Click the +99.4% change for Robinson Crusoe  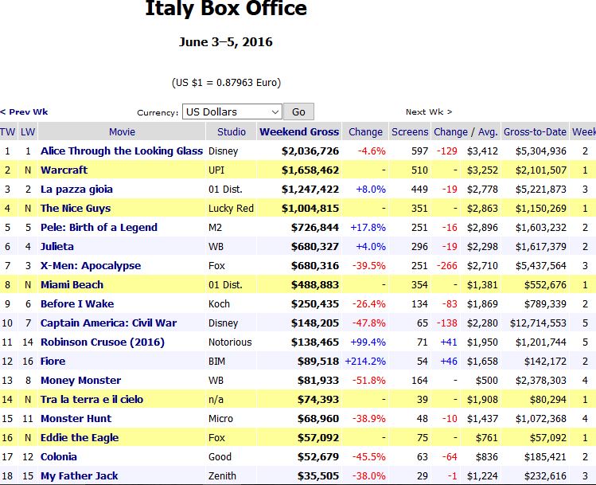[x=368, y=342]
